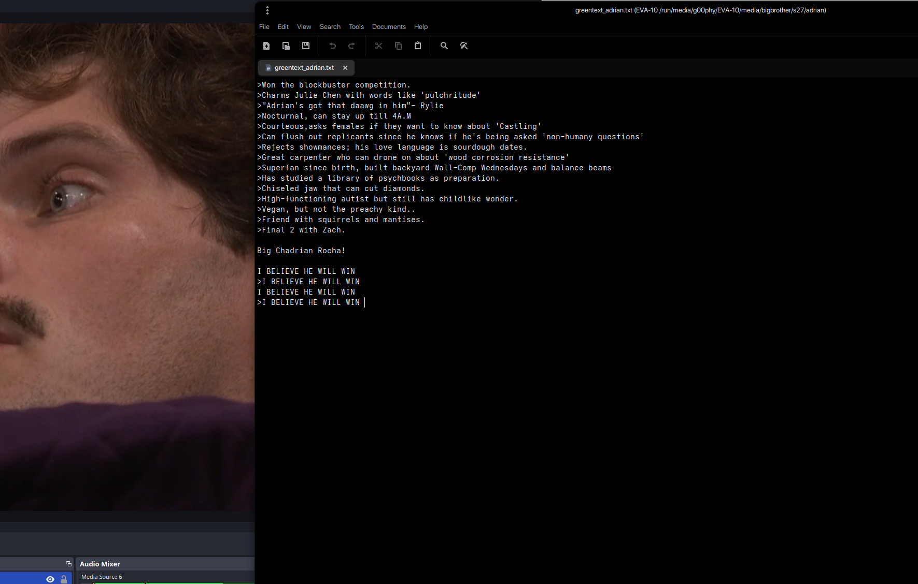Copy the selection with the toolbar copy icon
The width and height of the screenshot is (918, 584).
[398, 46]
